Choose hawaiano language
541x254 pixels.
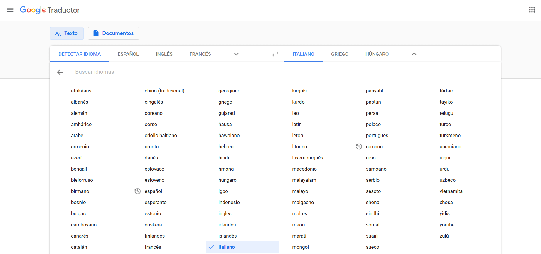229,135
